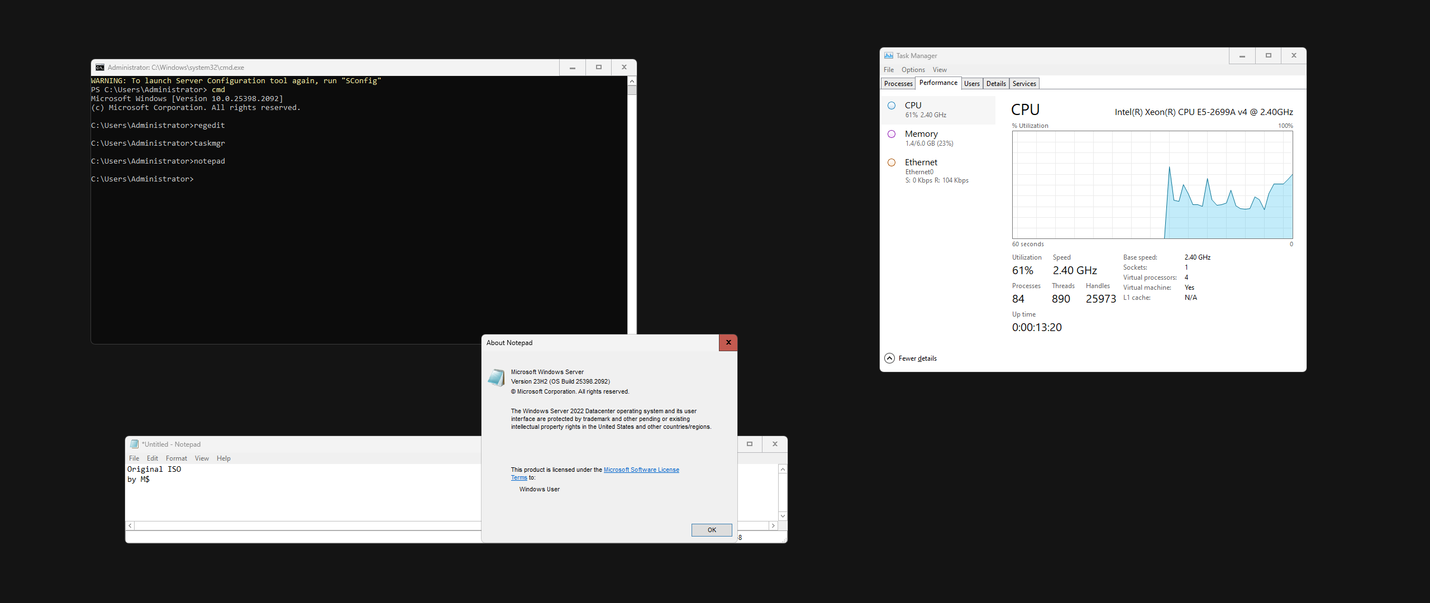
Task: Click the Notepad title bar icon
Action: pos(134,444)
